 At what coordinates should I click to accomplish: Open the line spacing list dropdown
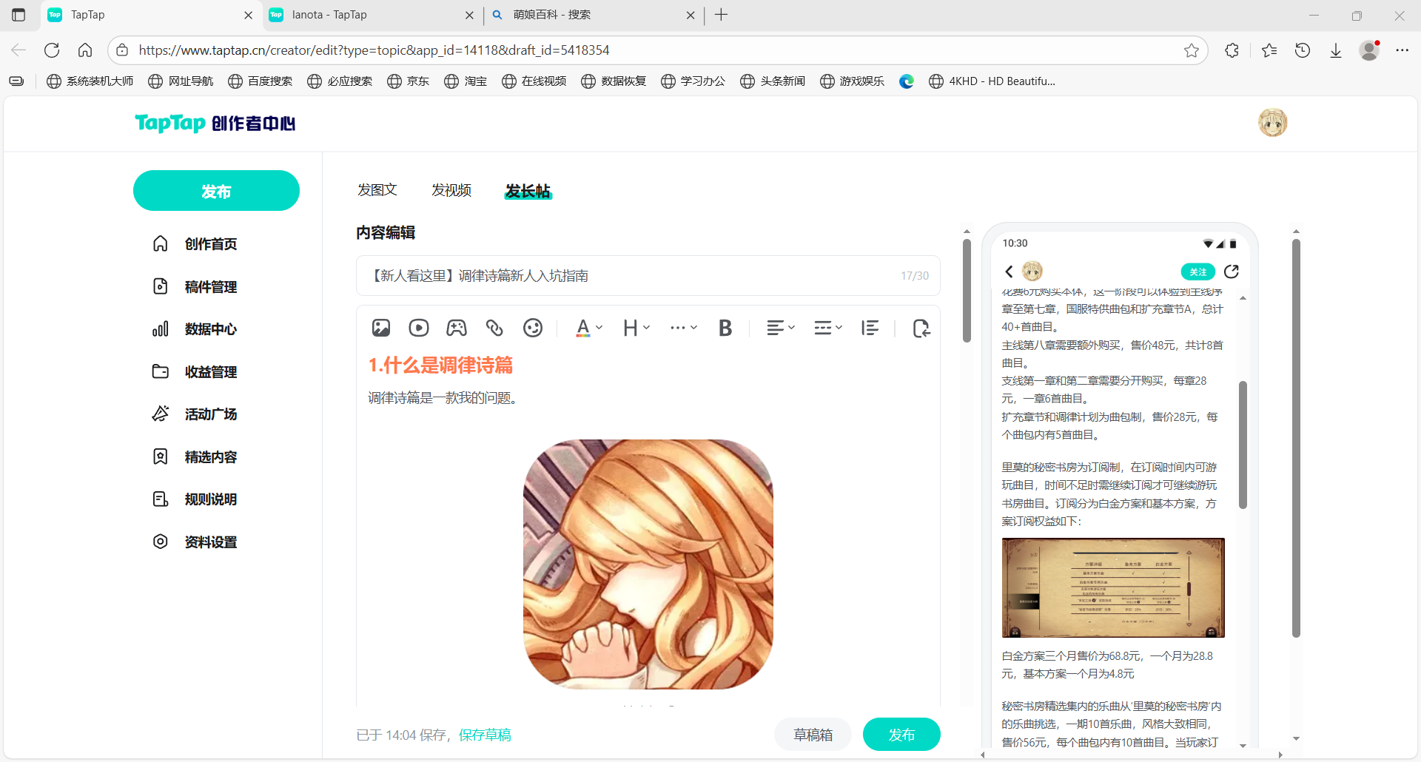pos(828,328)
